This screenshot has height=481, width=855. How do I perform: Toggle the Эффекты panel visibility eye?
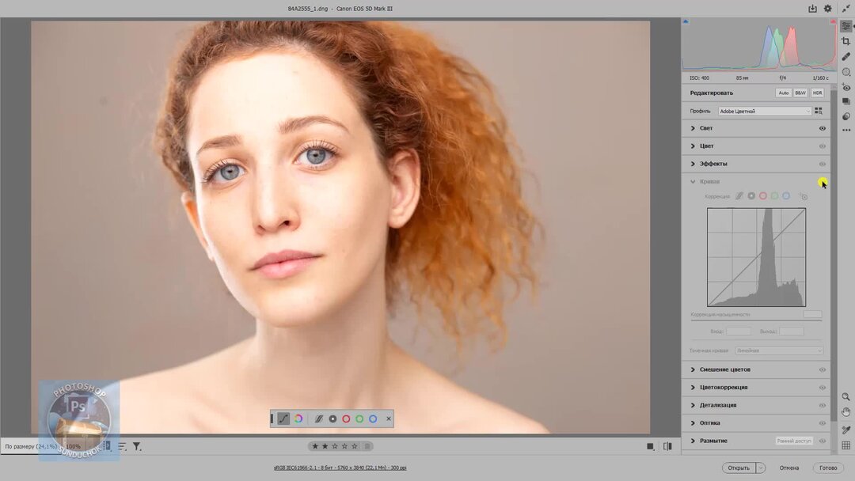coord(822,164)
